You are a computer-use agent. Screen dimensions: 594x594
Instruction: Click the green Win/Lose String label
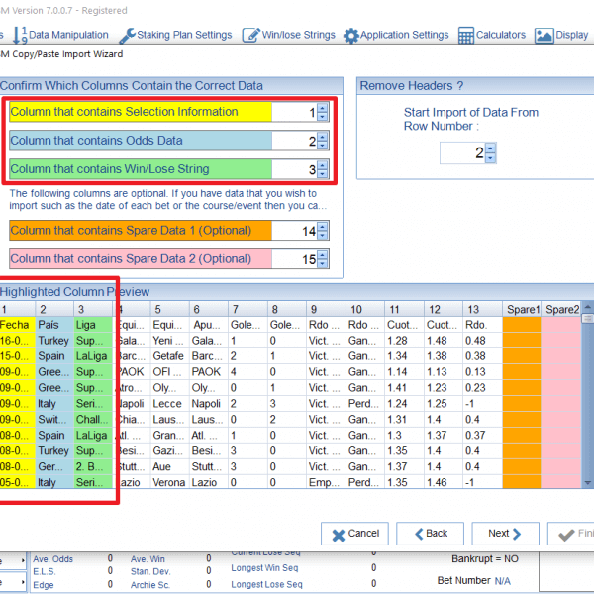[x=141, y=169]
